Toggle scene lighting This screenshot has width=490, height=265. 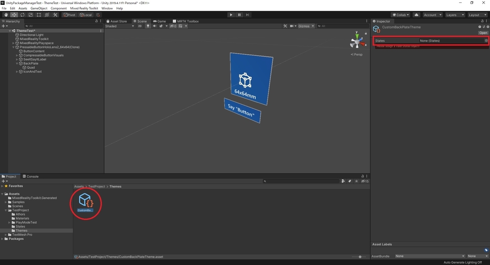coord(148,26)
